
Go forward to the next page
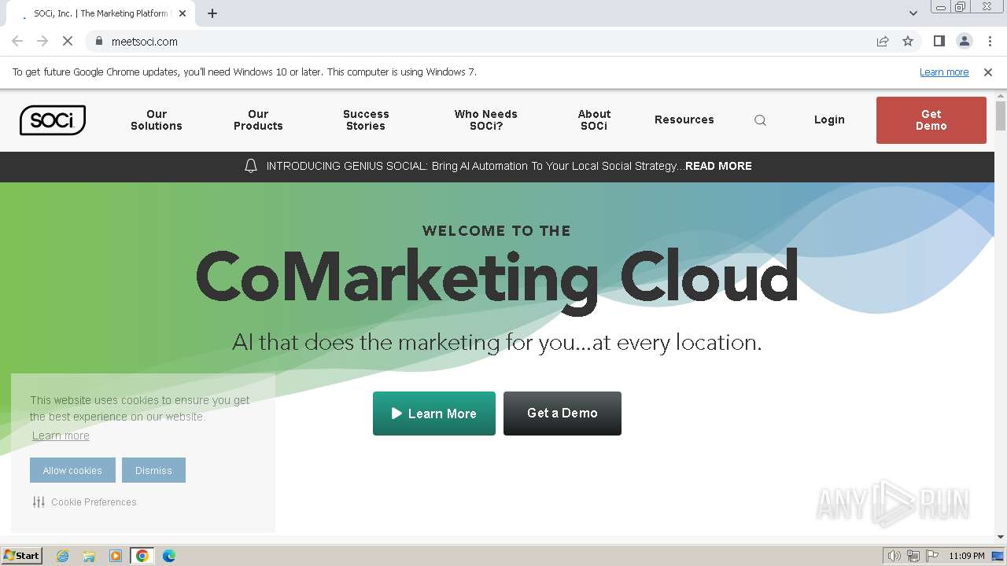coord(42,41)
